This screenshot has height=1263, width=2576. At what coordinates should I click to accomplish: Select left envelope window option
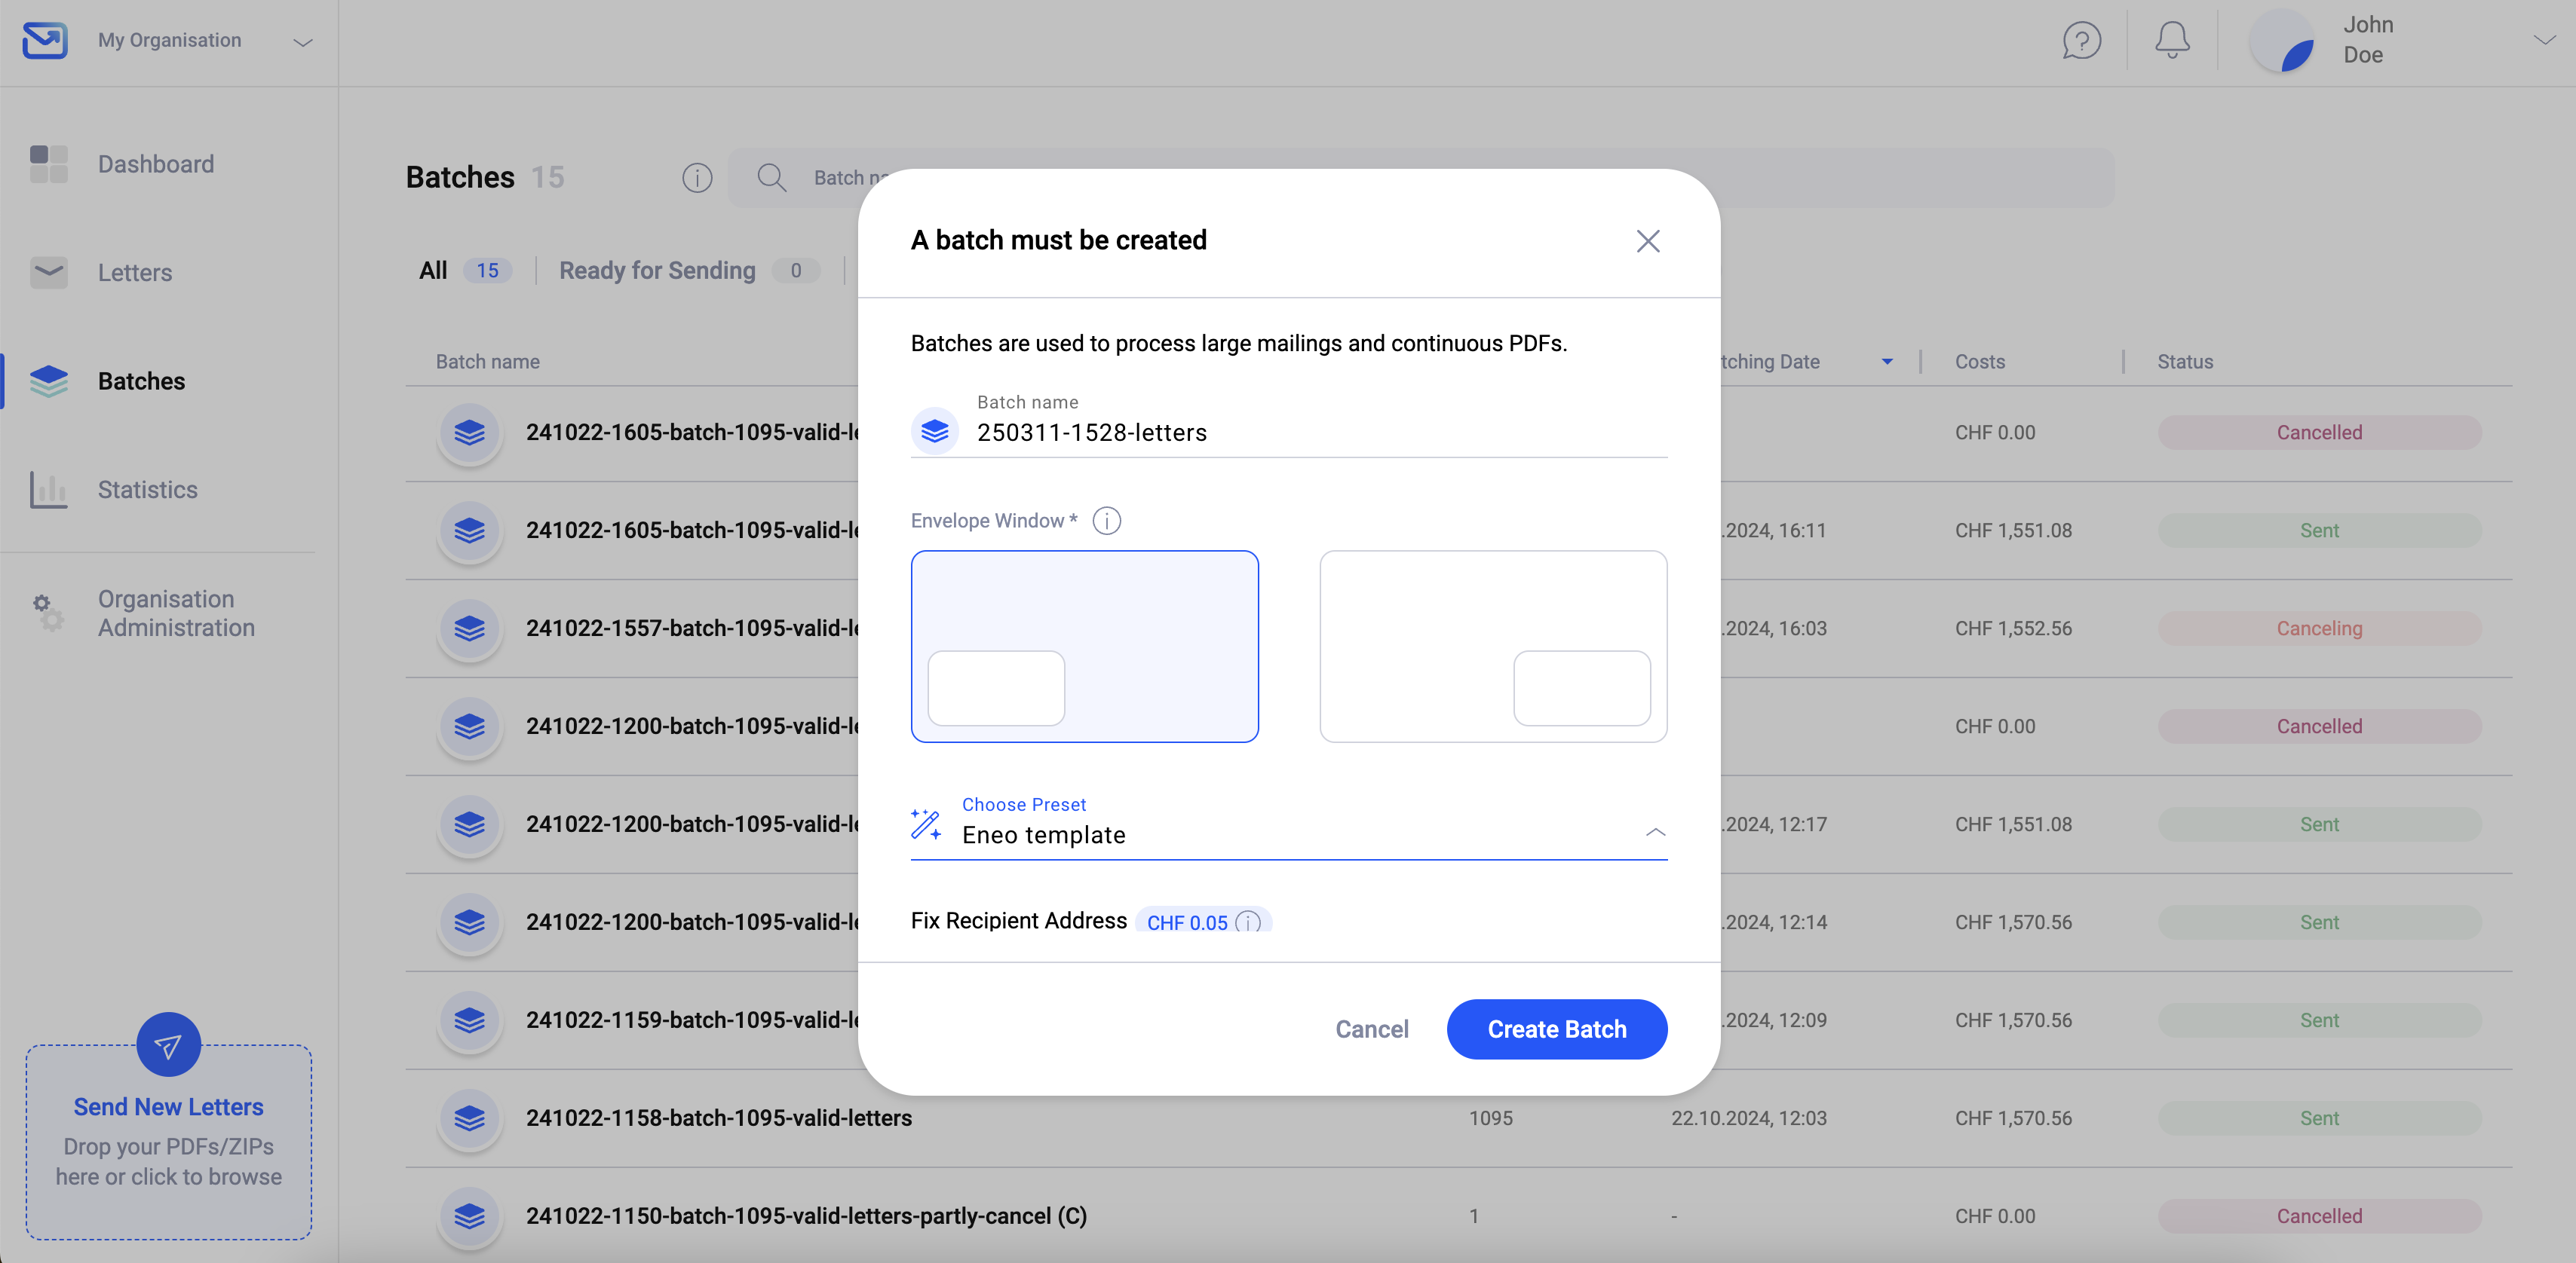pos(1084,647)
